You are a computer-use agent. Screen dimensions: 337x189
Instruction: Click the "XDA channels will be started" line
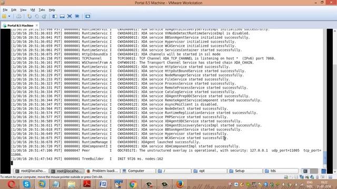click(x=116, y=54)
